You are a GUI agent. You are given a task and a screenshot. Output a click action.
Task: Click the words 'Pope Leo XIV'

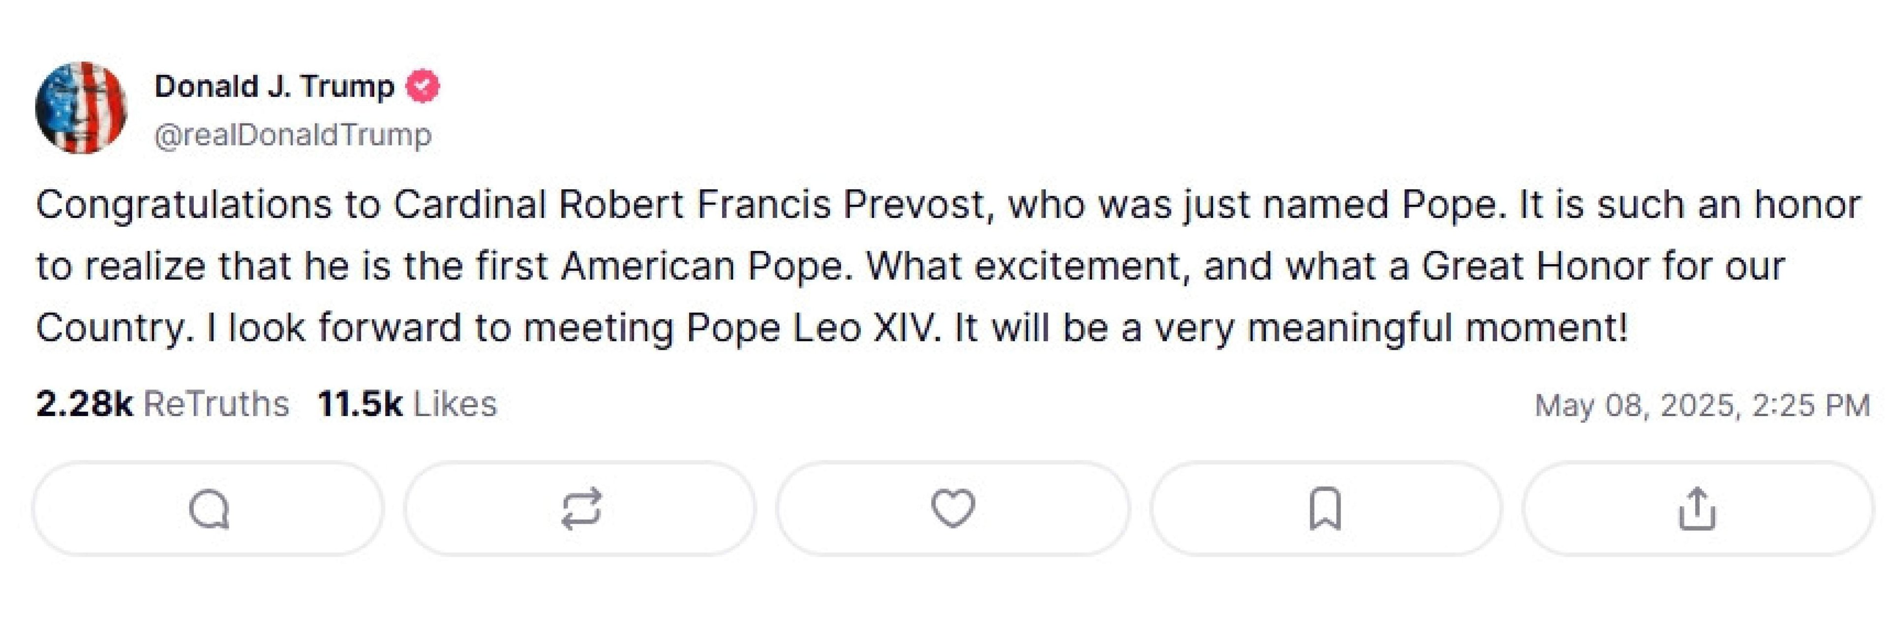(x=812, y=328)
